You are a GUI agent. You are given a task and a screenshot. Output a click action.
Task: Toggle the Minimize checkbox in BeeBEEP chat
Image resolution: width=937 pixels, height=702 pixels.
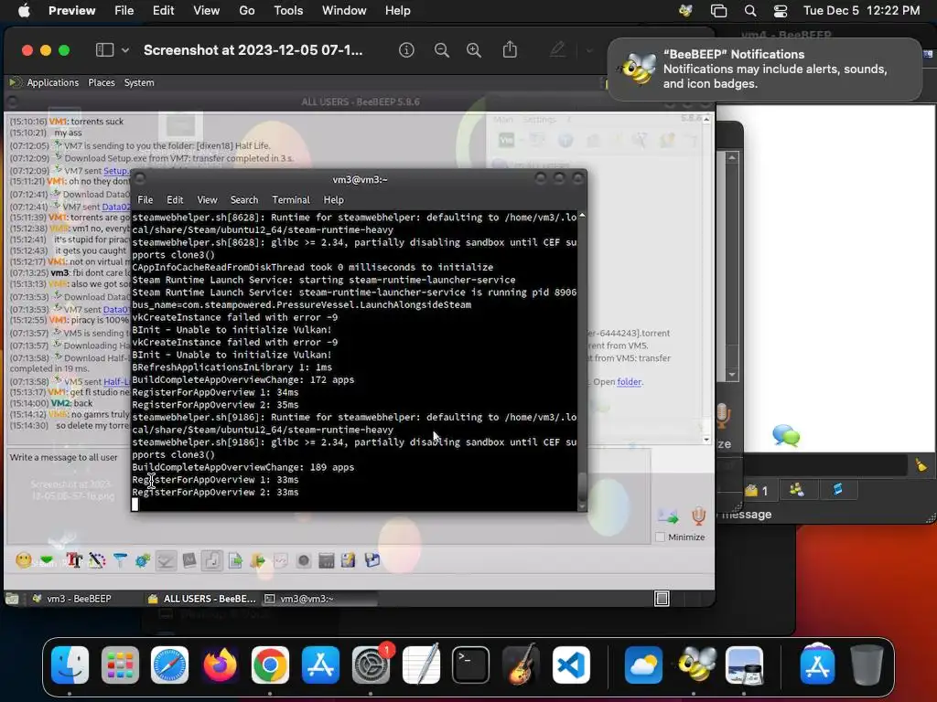point(661,537)
